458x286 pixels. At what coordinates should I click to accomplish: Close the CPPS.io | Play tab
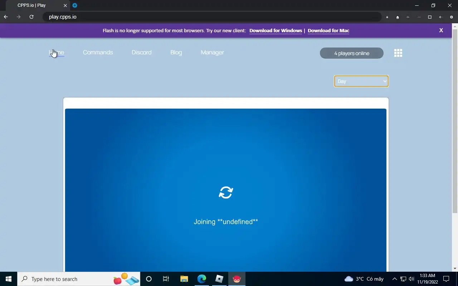[x=65, y=5]
